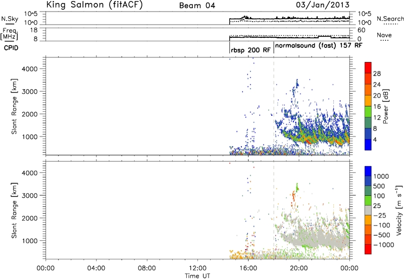This screenshot has width=404, height=279.
Task: Click the 'rbsp 200 RF' CPID label
Action: pos(250,50)
